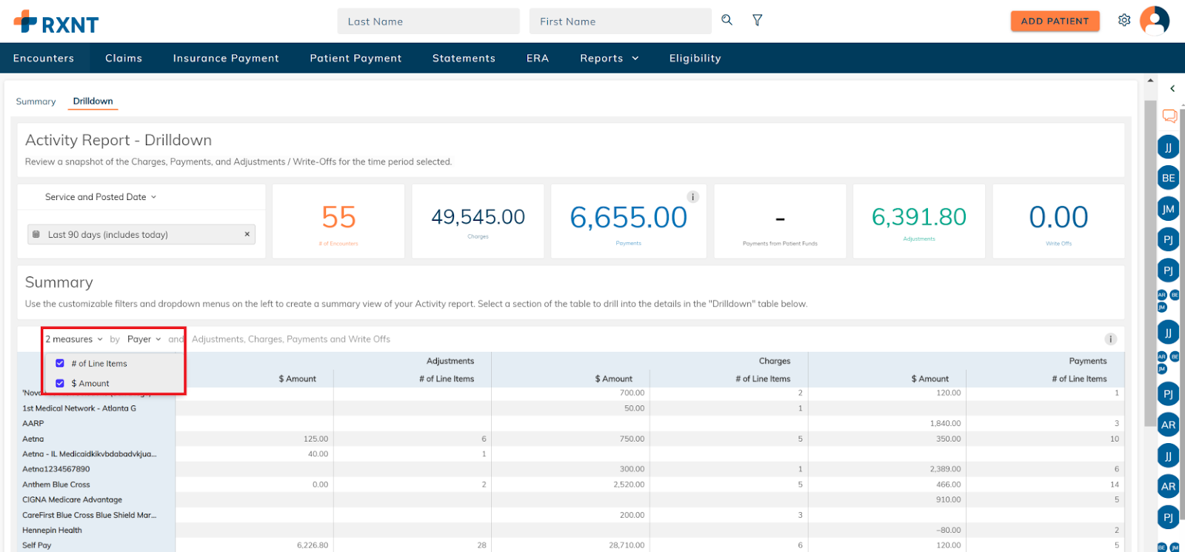
Task: Toggle the $ Amount measure checkbox
Action: click(60, 383)
